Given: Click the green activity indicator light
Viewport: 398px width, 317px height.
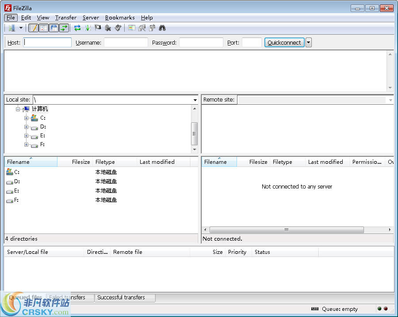Looking at the screenshot, I should [x=379, y=309].
